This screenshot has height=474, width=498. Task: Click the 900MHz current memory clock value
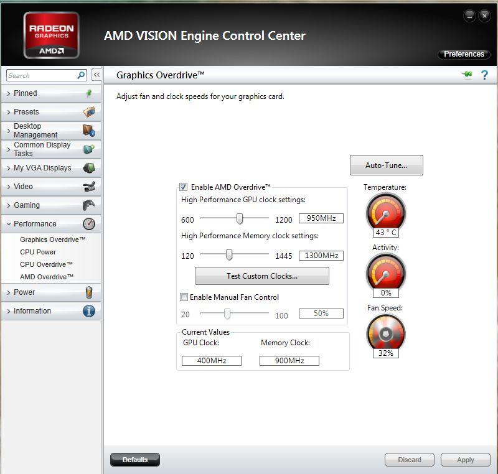point(289,361)
